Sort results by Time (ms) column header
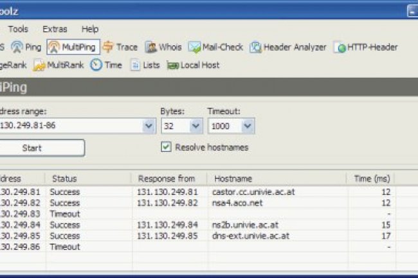The width and height of the screenshot is (418, 278). (370, 178)
